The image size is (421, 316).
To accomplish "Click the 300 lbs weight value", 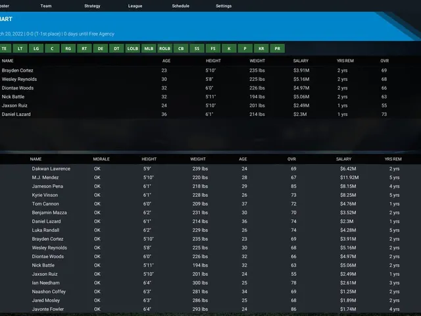I will 200,283.
